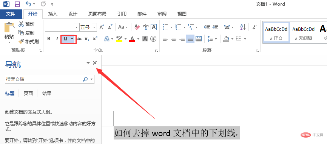Image resolution: width=327 pixels, height=144 pixels.
Task: Click the Chinese layout icon
Action: coord(227,27)
